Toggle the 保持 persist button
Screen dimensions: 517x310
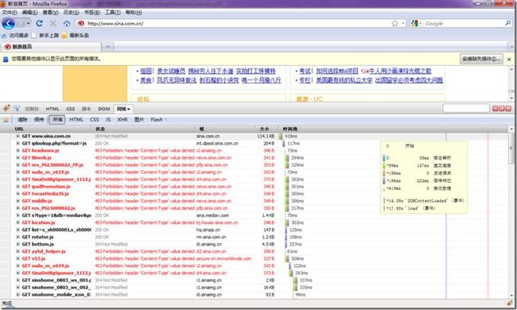[x=39, y=119]
